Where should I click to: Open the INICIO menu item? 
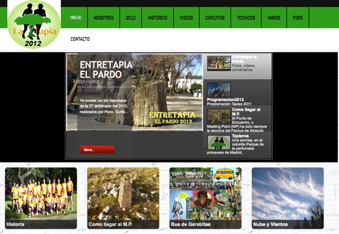(76, 18)
